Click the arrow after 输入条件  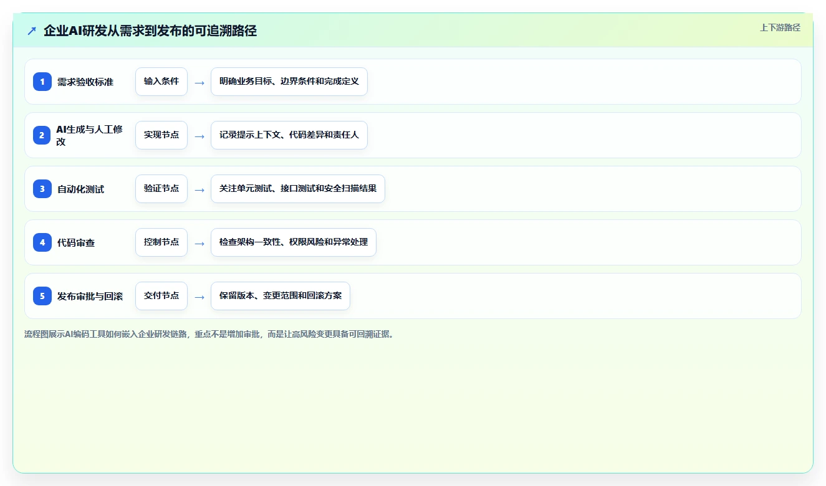pyautogui.click(x=199, y=82)
